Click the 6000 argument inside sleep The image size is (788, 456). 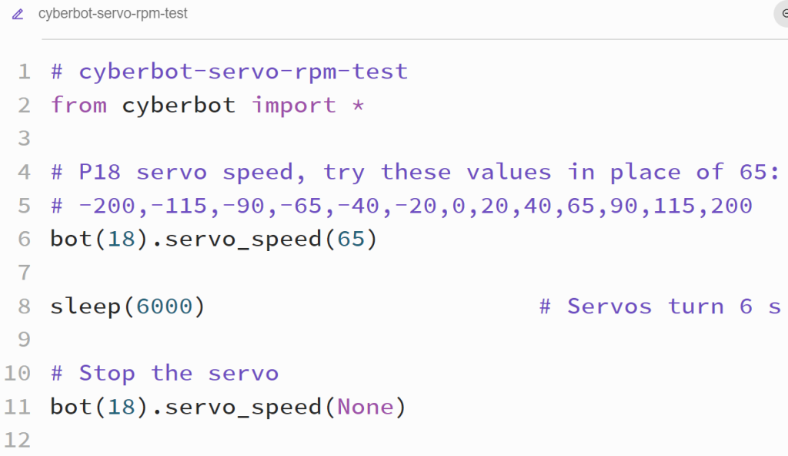tap(162, 306)
